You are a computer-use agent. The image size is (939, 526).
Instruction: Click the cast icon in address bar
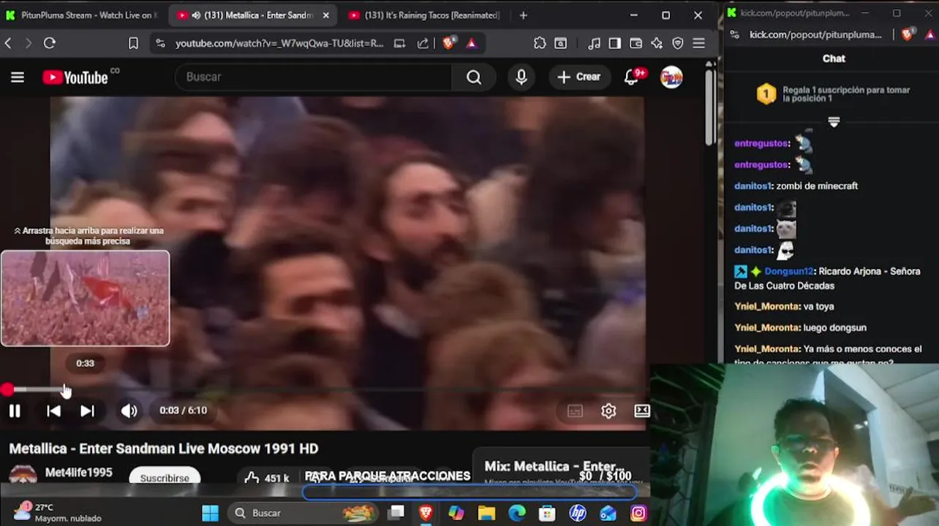coord(399,44)
